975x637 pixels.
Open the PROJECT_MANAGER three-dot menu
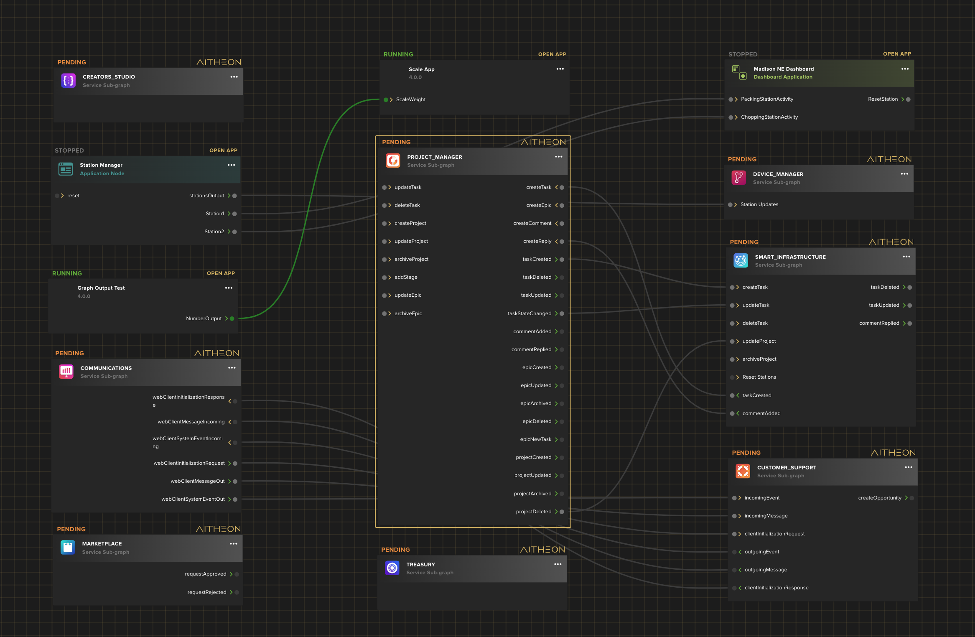(559, 157)
